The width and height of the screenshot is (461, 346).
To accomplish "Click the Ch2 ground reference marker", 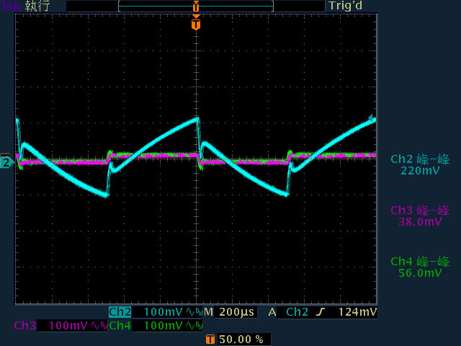I will tap(6, 162).
